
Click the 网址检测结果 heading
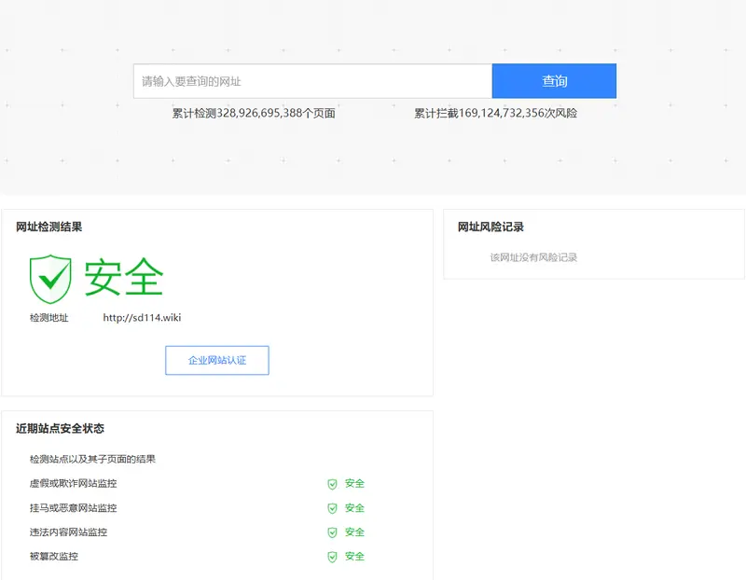click(x=49, y=227)
